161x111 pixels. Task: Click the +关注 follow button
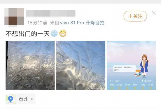[x=135, y=16]
